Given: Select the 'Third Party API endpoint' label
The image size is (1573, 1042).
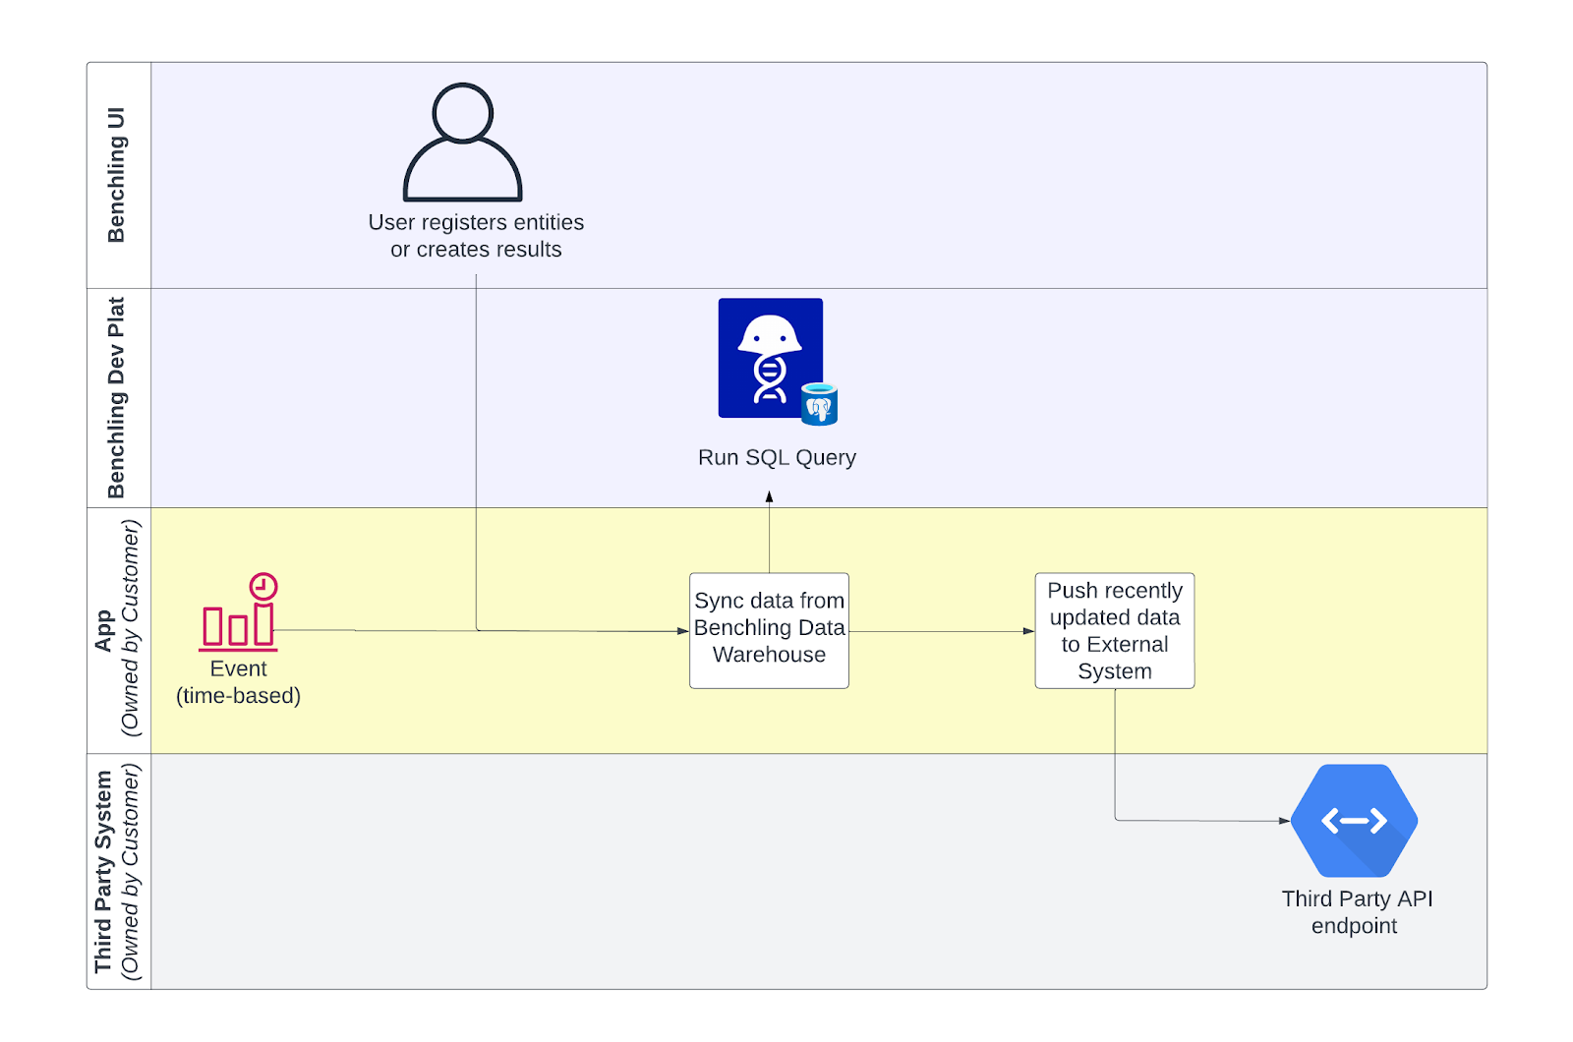Looking at the screenshot, I should [1357, 912].
